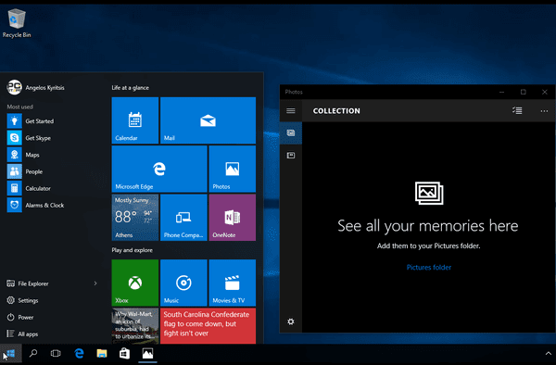Open the Phone Companion tile
The image size is (556, 365).
183,218
